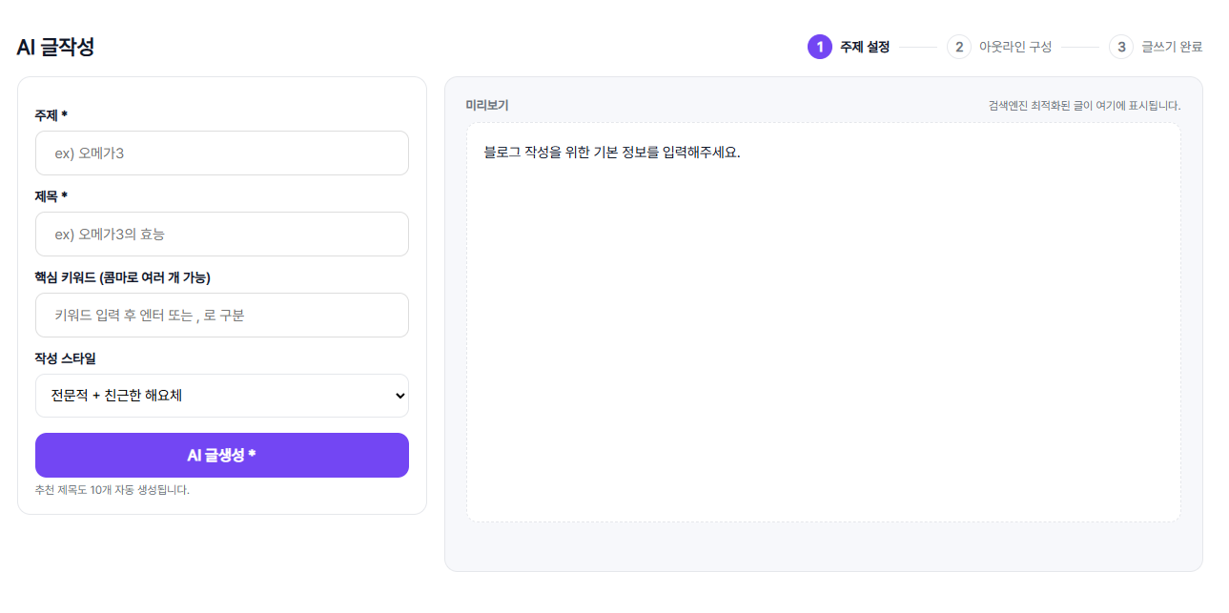This screenshot has height=613, width=1229.
Task: Click the 작성 스타일 label
Action: point(65,358)
